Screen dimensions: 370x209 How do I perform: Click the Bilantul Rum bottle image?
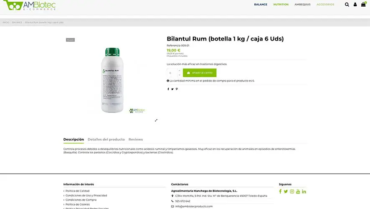(112, 80)
